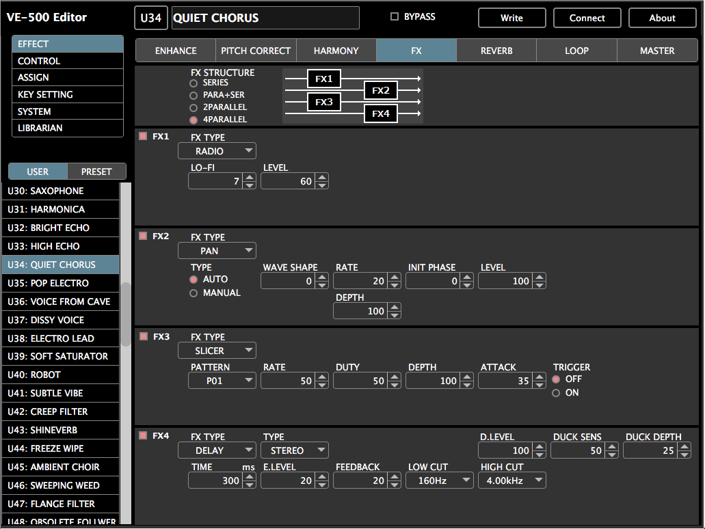Click the FX4 block in structure diagram
The height and width of the screenshot is (529, 705).
pyautogui.click(x=381, y=113)
